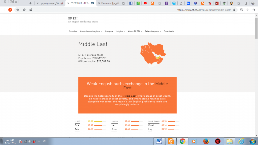The height and width of the screenshot is (145, 258).
Task: Open the Downloads menu item
Action: (169, 31)
